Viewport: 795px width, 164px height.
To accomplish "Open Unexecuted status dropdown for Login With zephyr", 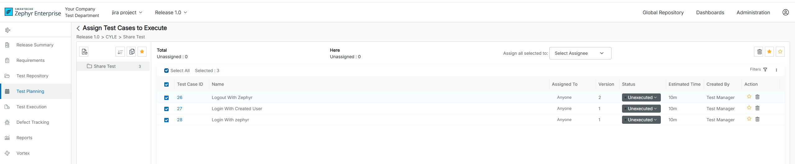I will (641, 120).
